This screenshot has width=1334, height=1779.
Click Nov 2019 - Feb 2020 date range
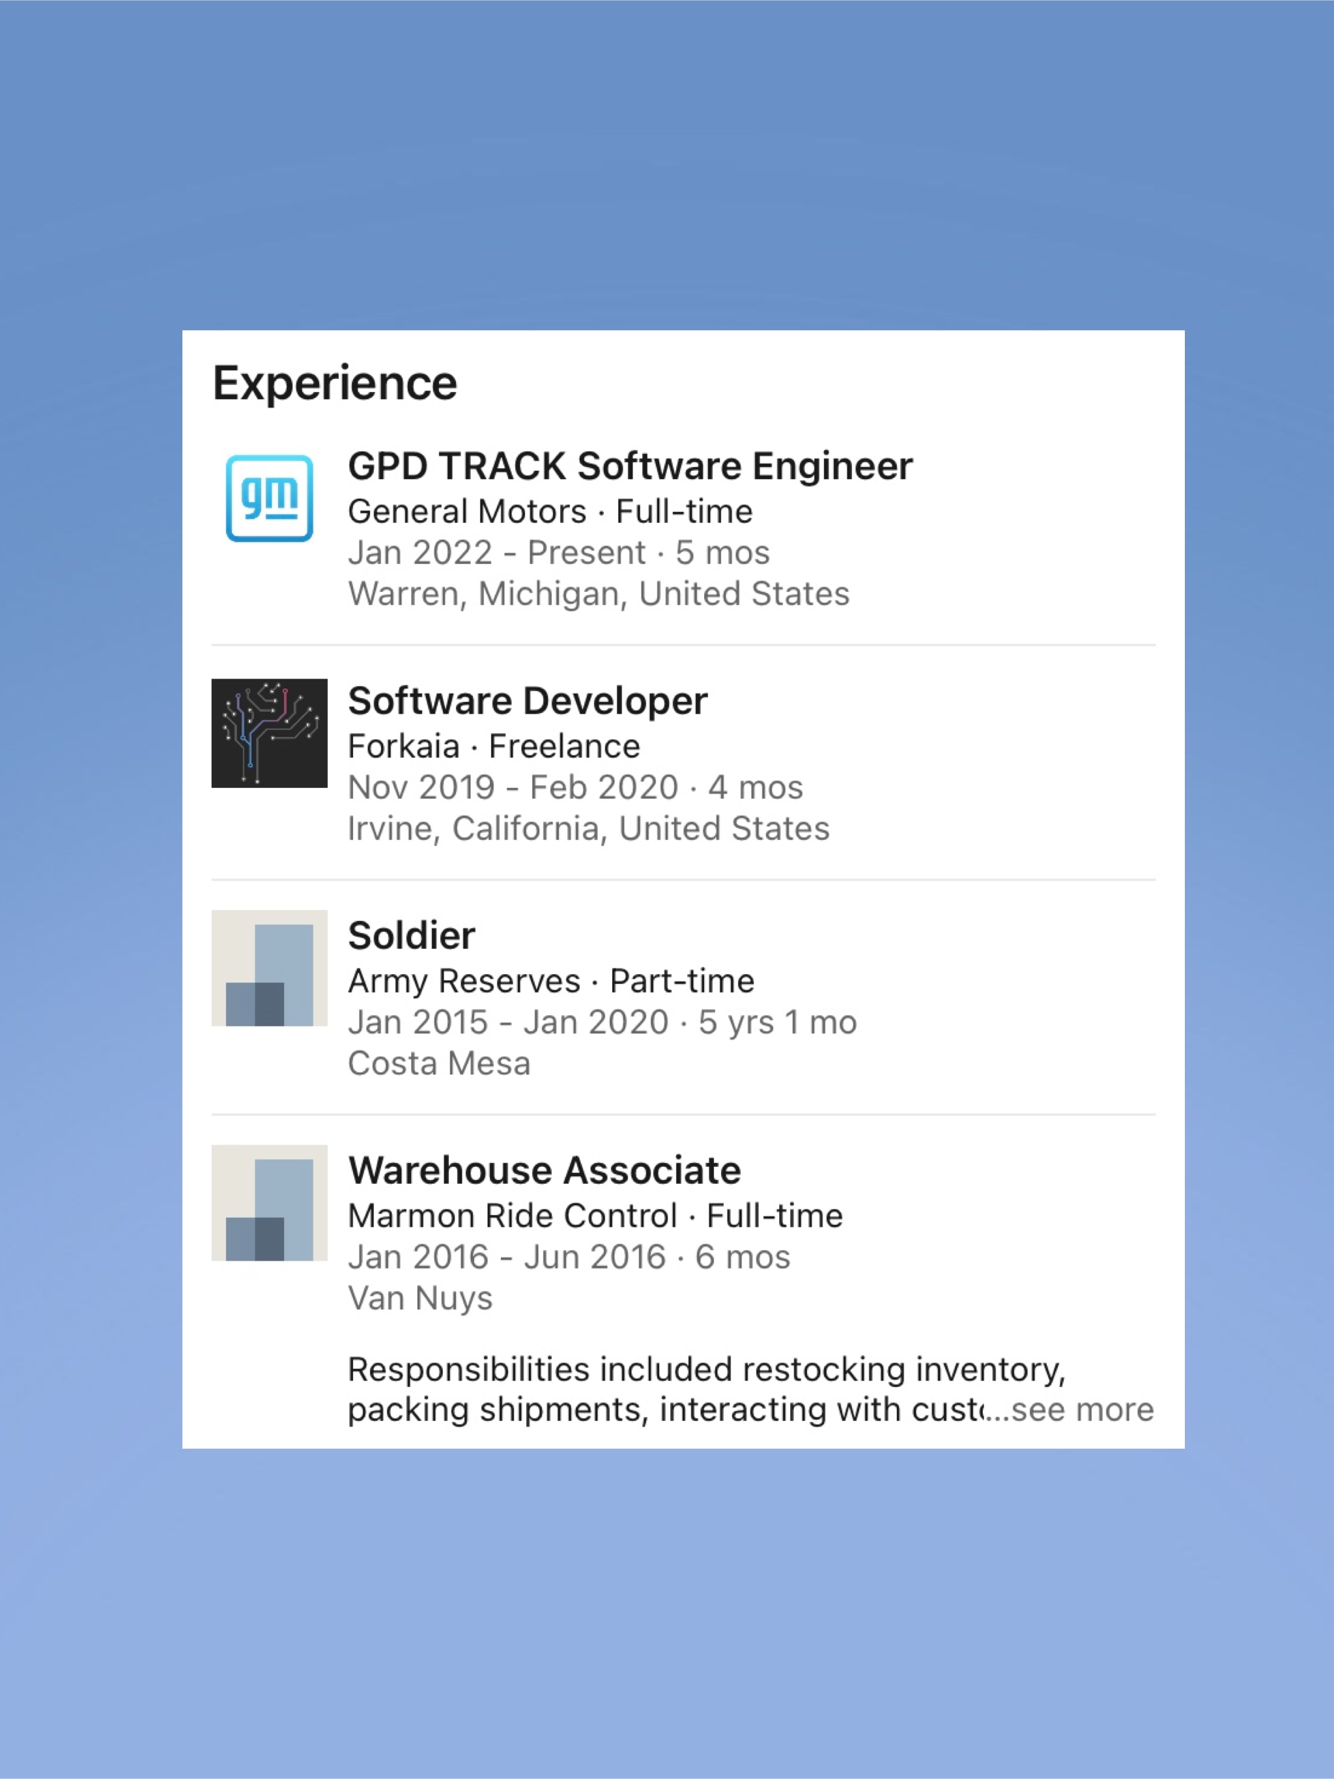coord(575,787)
